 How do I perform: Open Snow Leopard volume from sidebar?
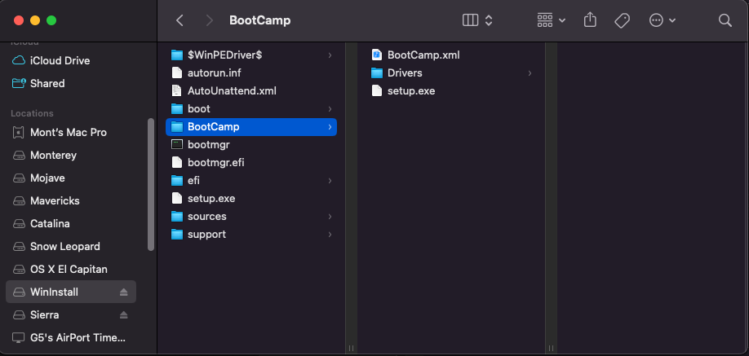[x=64, y=246]
